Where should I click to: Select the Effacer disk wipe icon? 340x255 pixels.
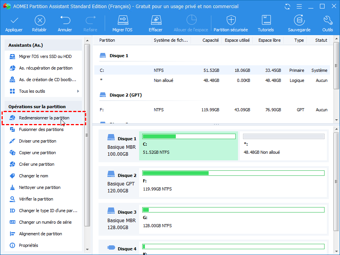pos(155,20)
